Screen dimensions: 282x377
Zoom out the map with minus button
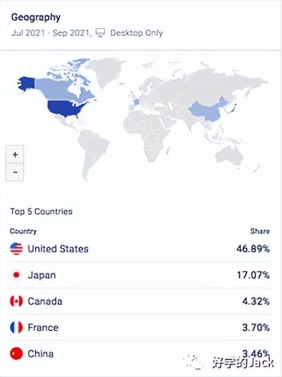coord(15,172)
